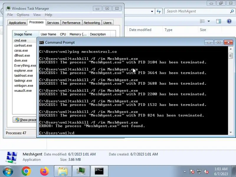The width and height of the screenshot is (236, 177).
Task: Open the Task Manager Help menu
Action: point(48,15)
